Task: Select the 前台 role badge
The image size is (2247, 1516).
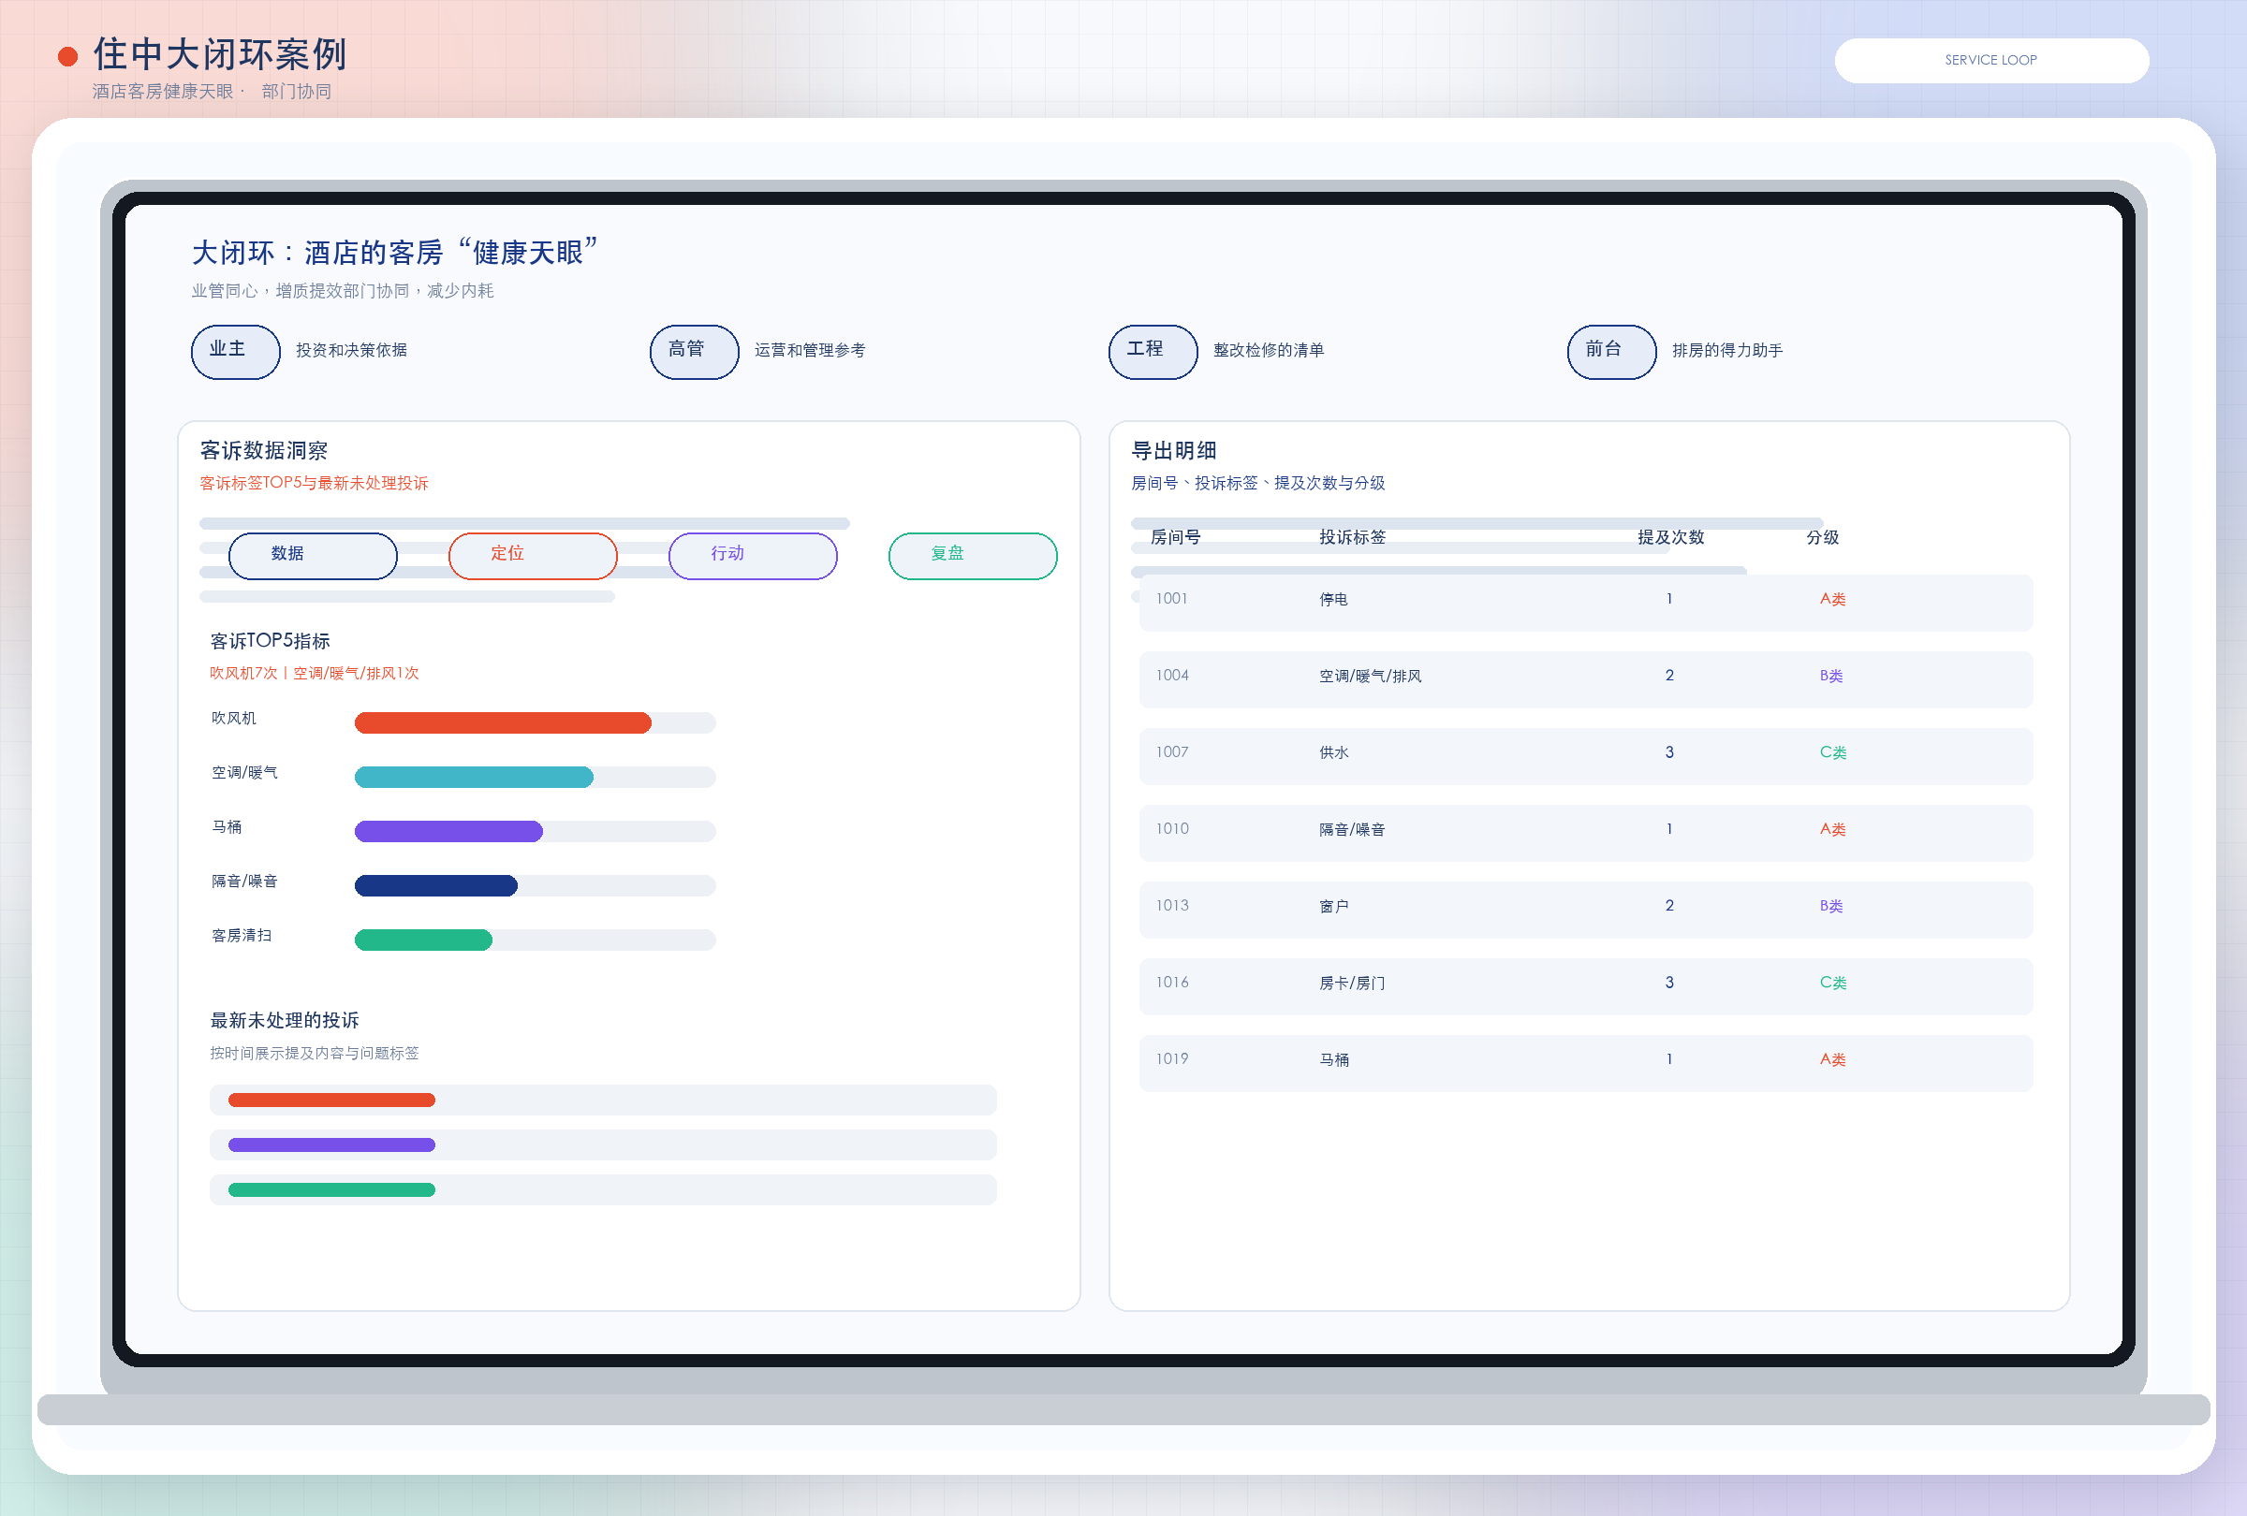Action: (x=1610, y=352)
